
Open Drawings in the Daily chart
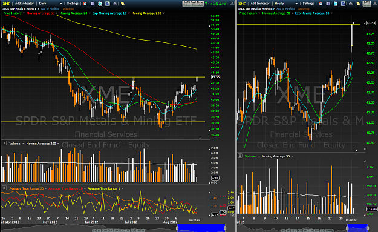click(68, 9)
